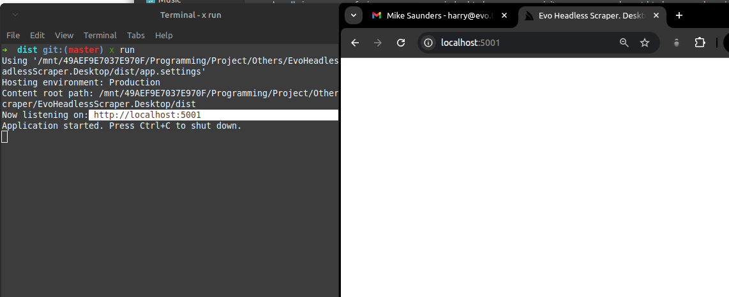
Task: Open the terminal File menu
Action: (x=13, y=35)
